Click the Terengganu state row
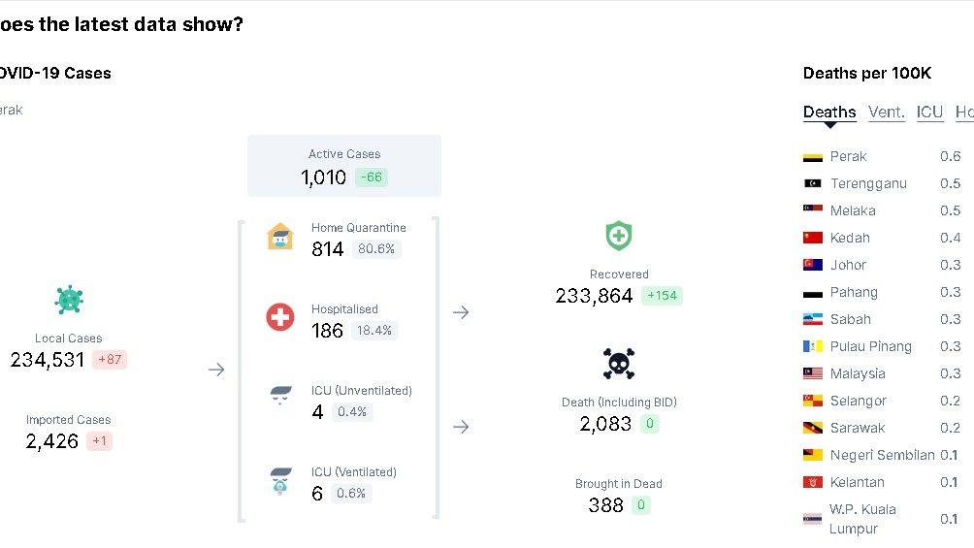This screenshot has width=974, height=548. tap(868, 183)
